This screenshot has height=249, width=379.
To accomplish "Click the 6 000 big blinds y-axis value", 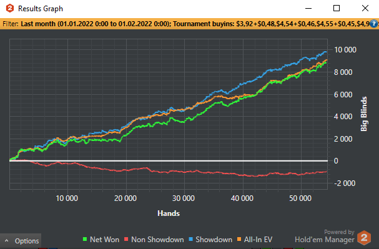I will click(343, 95).
